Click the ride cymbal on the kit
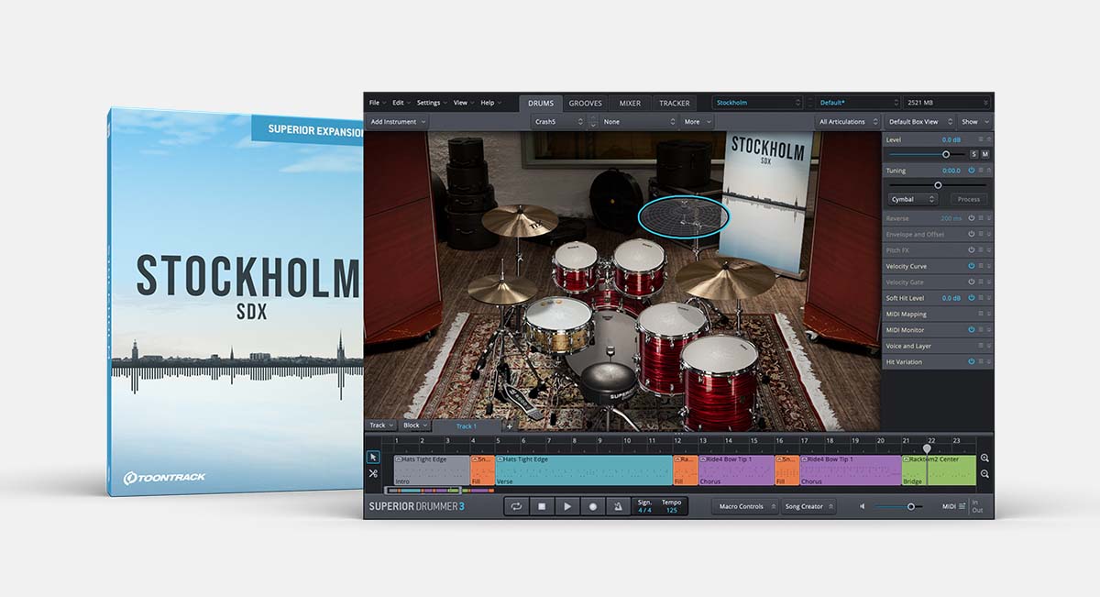This screenshot has width=1100, height=597. coord(726,278)
